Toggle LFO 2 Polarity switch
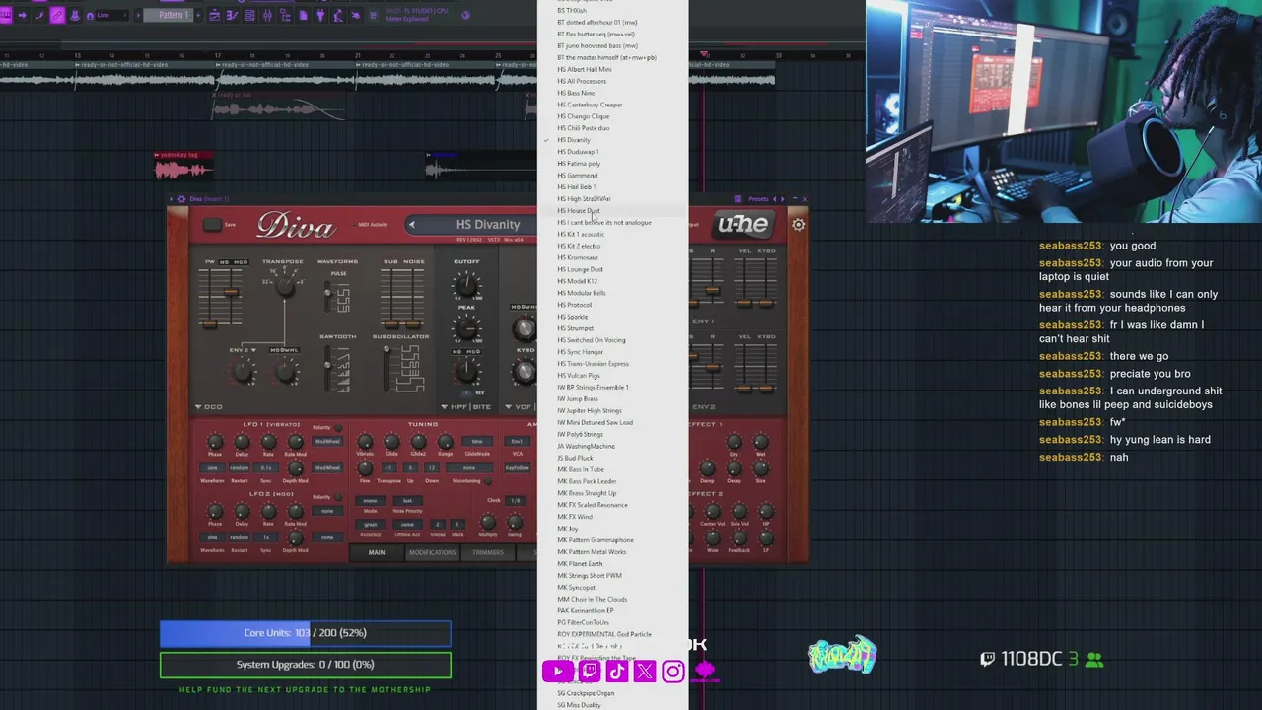 pos(338,497)
